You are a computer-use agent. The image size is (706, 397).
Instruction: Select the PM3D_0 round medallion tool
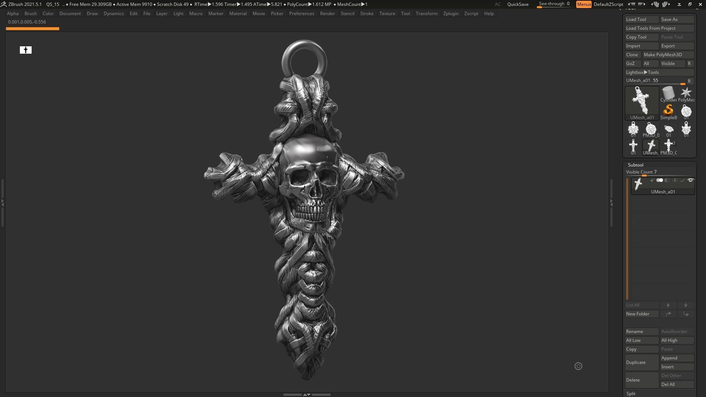(x=651, y=130)
